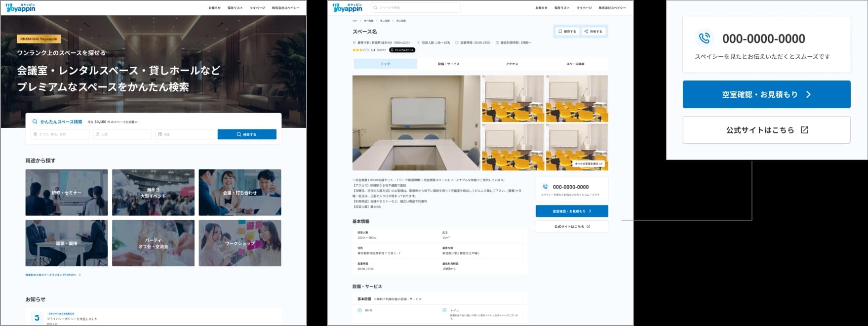
Task: Click the magnifier icon in the detail page search bar
Action: click(x=375, y=8)
